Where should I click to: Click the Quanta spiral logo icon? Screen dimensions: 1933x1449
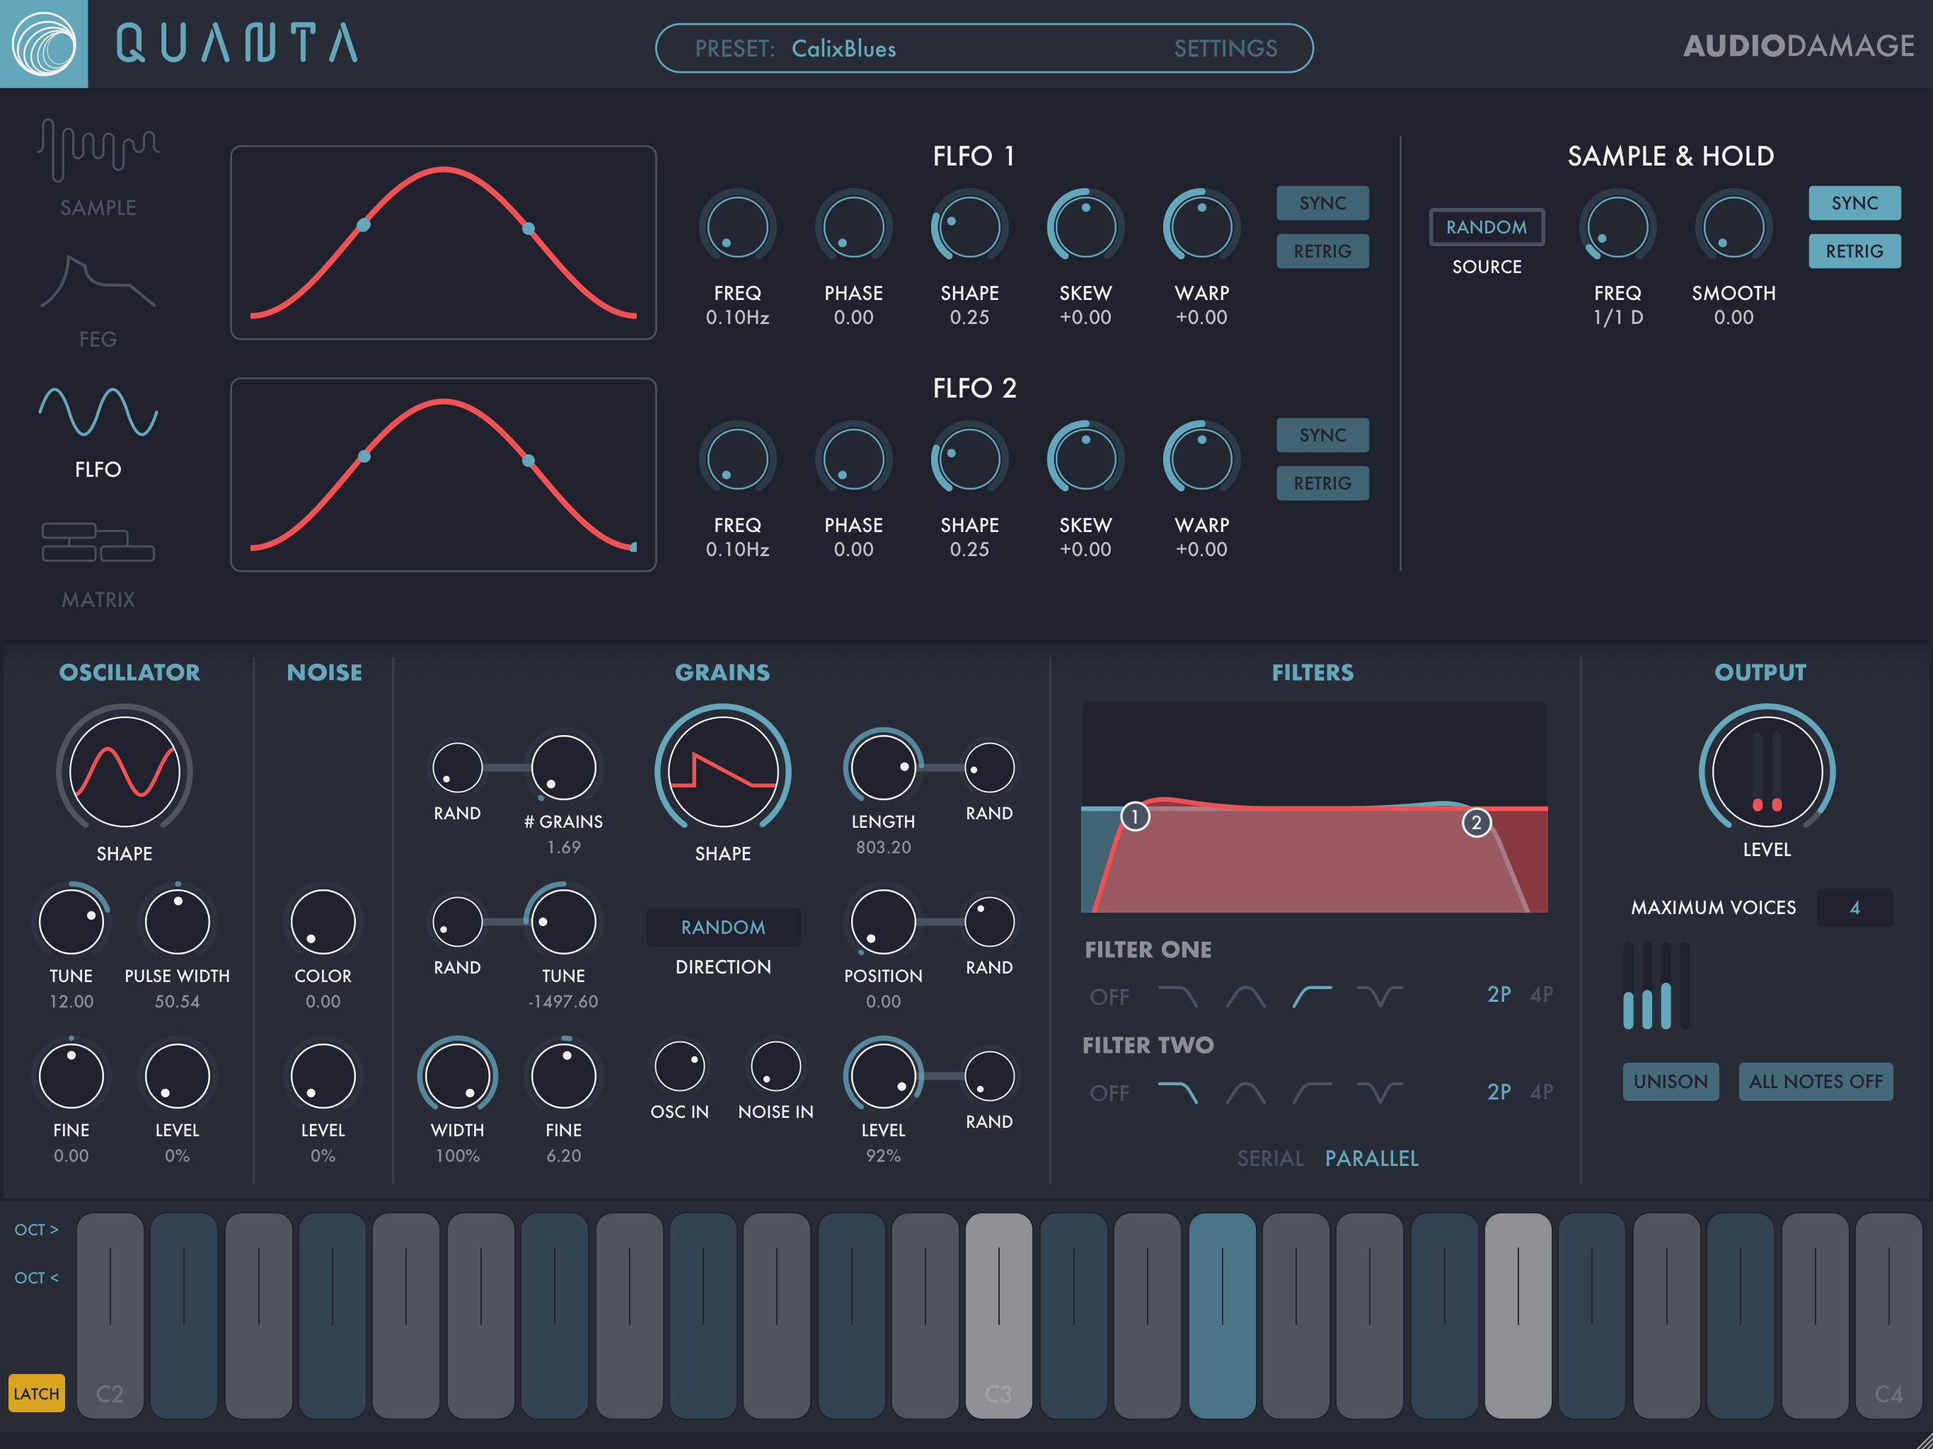tap(44, 44)
